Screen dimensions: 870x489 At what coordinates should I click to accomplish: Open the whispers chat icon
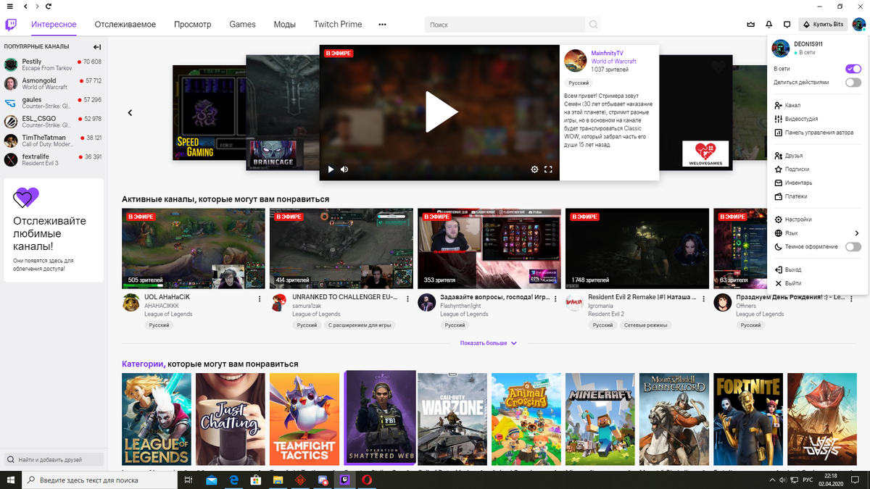point(787,25)
